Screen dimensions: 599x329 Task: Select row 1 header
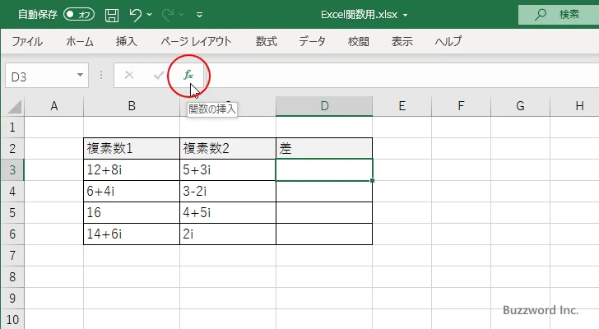[x=12, y=127]
